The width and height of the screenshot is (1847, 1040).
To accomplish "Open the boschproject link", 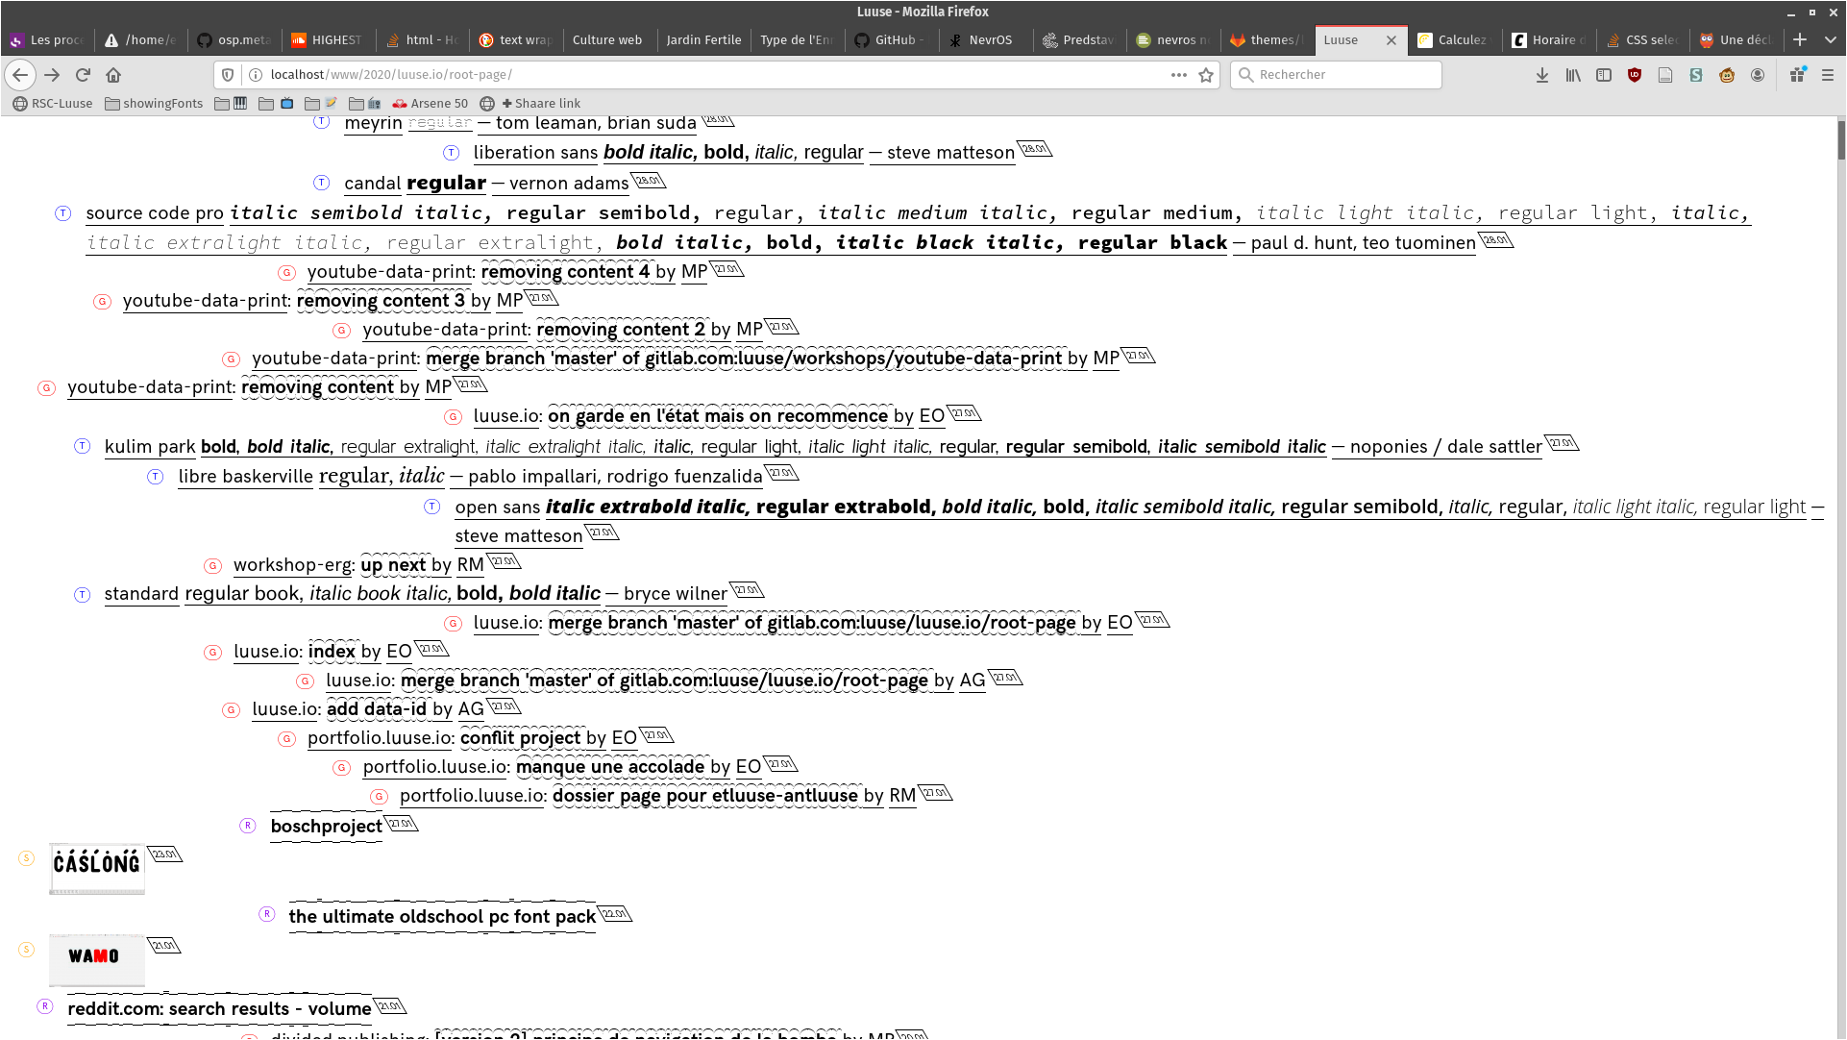I will coord(326,826).
